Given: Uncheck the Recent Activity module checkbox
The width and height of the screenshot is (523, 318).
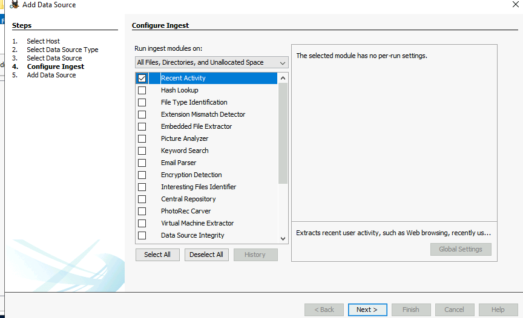Looking at the screenshot, I should point(142,78).
